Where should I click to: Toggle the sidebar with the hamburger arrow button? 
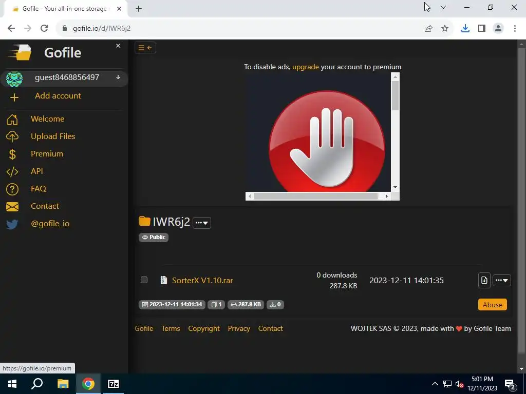pos(145,48)
